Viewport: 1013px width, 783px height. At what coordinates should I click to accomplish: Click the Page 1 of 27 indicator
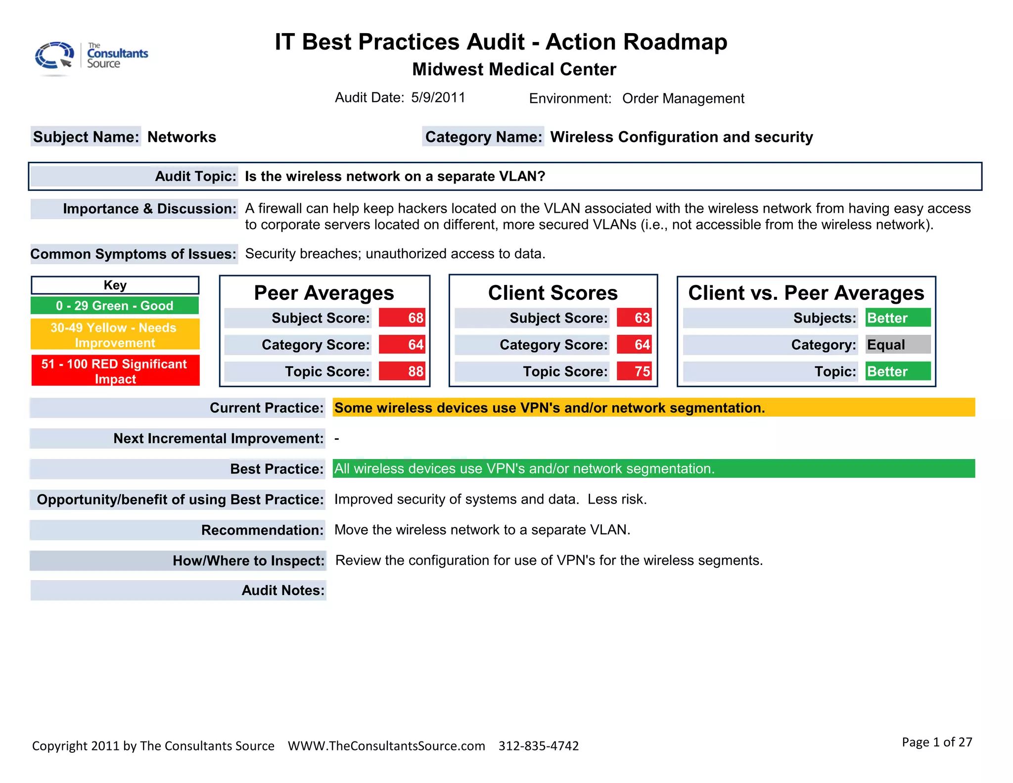click(937, 742)
